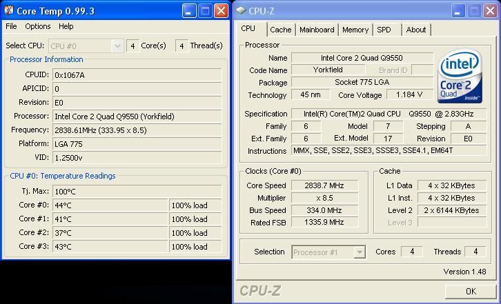
Task: Click the Core(s) count box in Core Temp
Action: pyautogui.click(x=132, y=46)
